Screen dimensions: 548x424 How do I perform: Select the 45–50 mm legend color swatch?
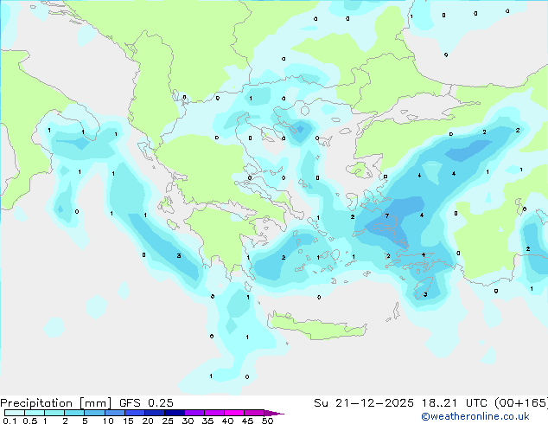[x=254, y=413]
